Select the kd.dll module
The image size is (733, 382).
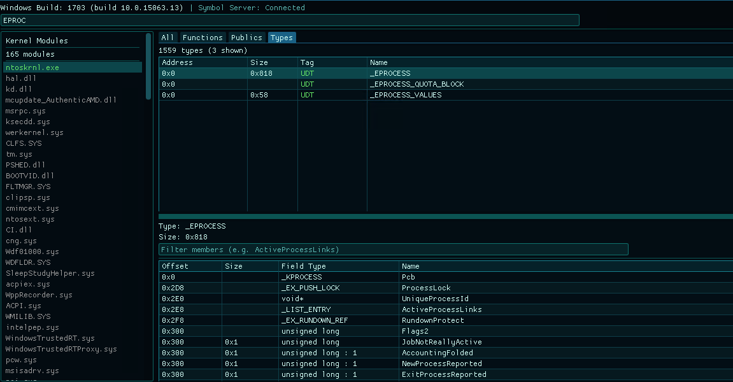73,89
